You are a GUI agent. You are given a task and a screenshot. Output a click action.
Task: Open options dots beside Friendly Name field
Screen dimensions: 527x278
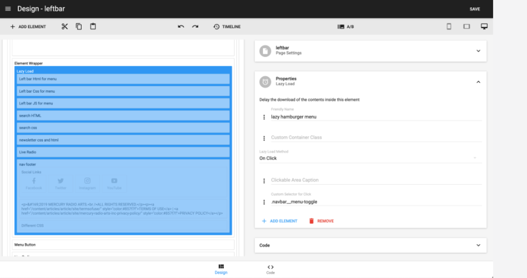[x=264, y=117]
